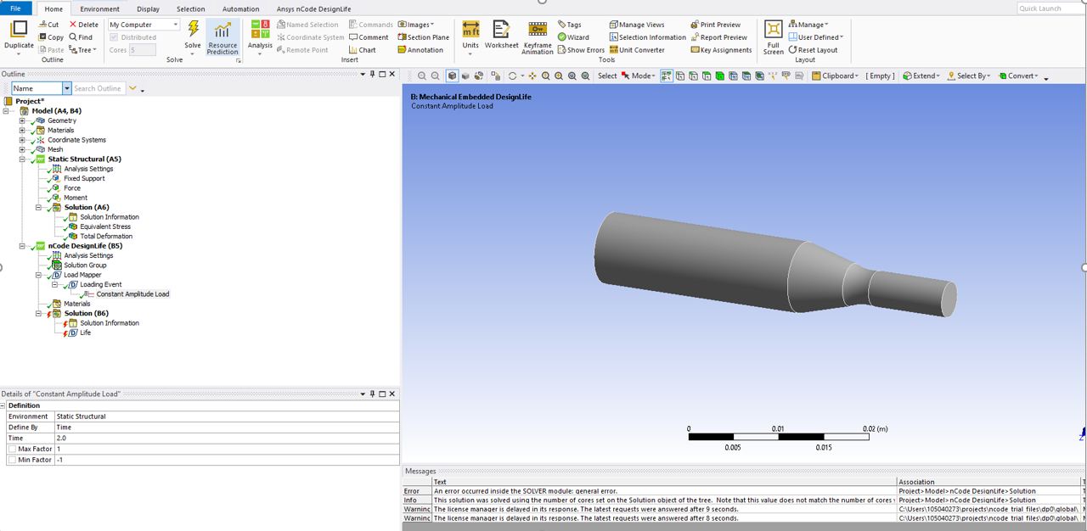Viewport: 1087px width, 531px height.
Task: Delete the selected outline object
Action: [84, 25]
